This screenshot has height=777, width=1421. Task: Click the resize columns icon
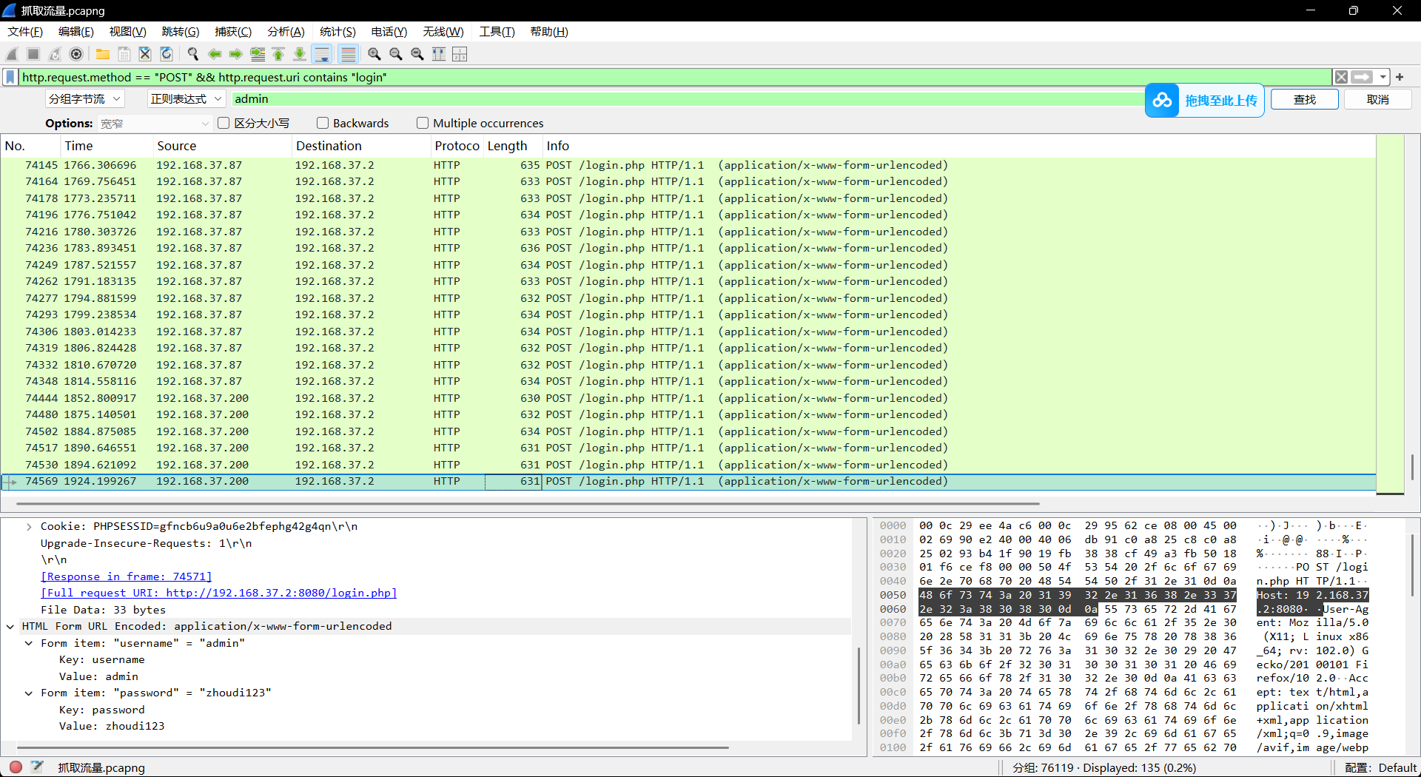coord(439,54)
